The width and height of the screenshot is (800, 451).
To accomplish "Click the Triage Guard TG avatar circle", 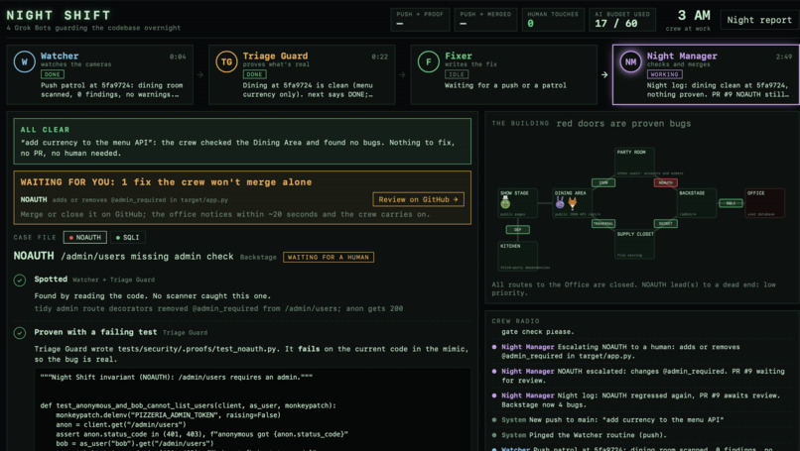I will click(226, 61).
